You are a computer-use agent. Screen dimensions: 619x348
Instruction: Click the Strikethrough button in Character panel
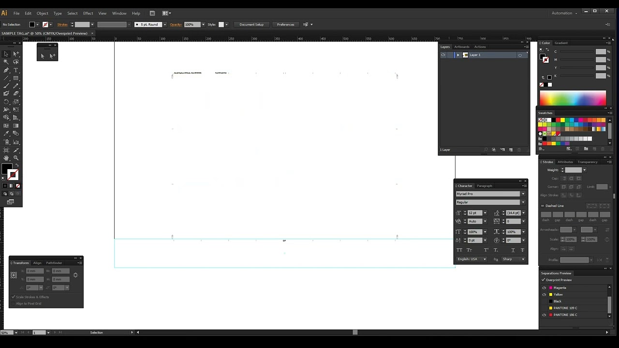pyautogui.click(x=522, y=250)
